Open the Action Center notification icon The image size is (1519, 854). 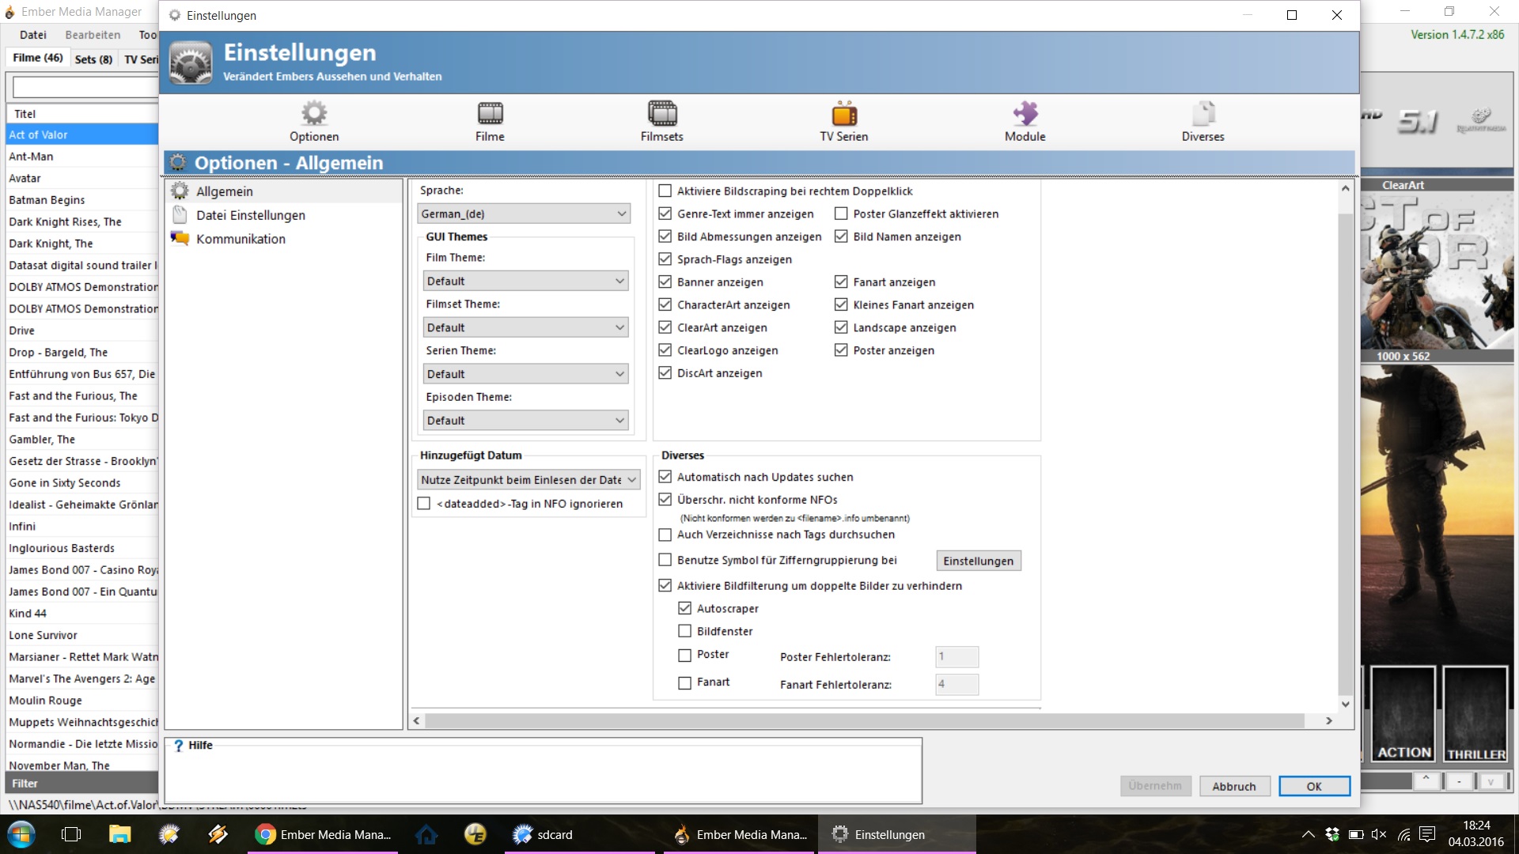pyautogui.click(x=1428, y=834)
